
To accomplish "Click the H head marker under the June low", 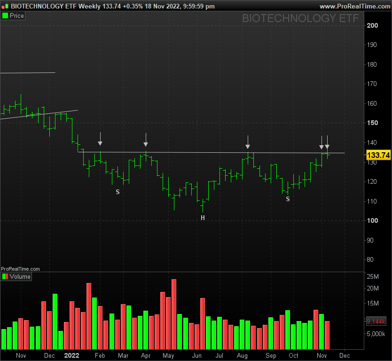I will click(203, 218).
